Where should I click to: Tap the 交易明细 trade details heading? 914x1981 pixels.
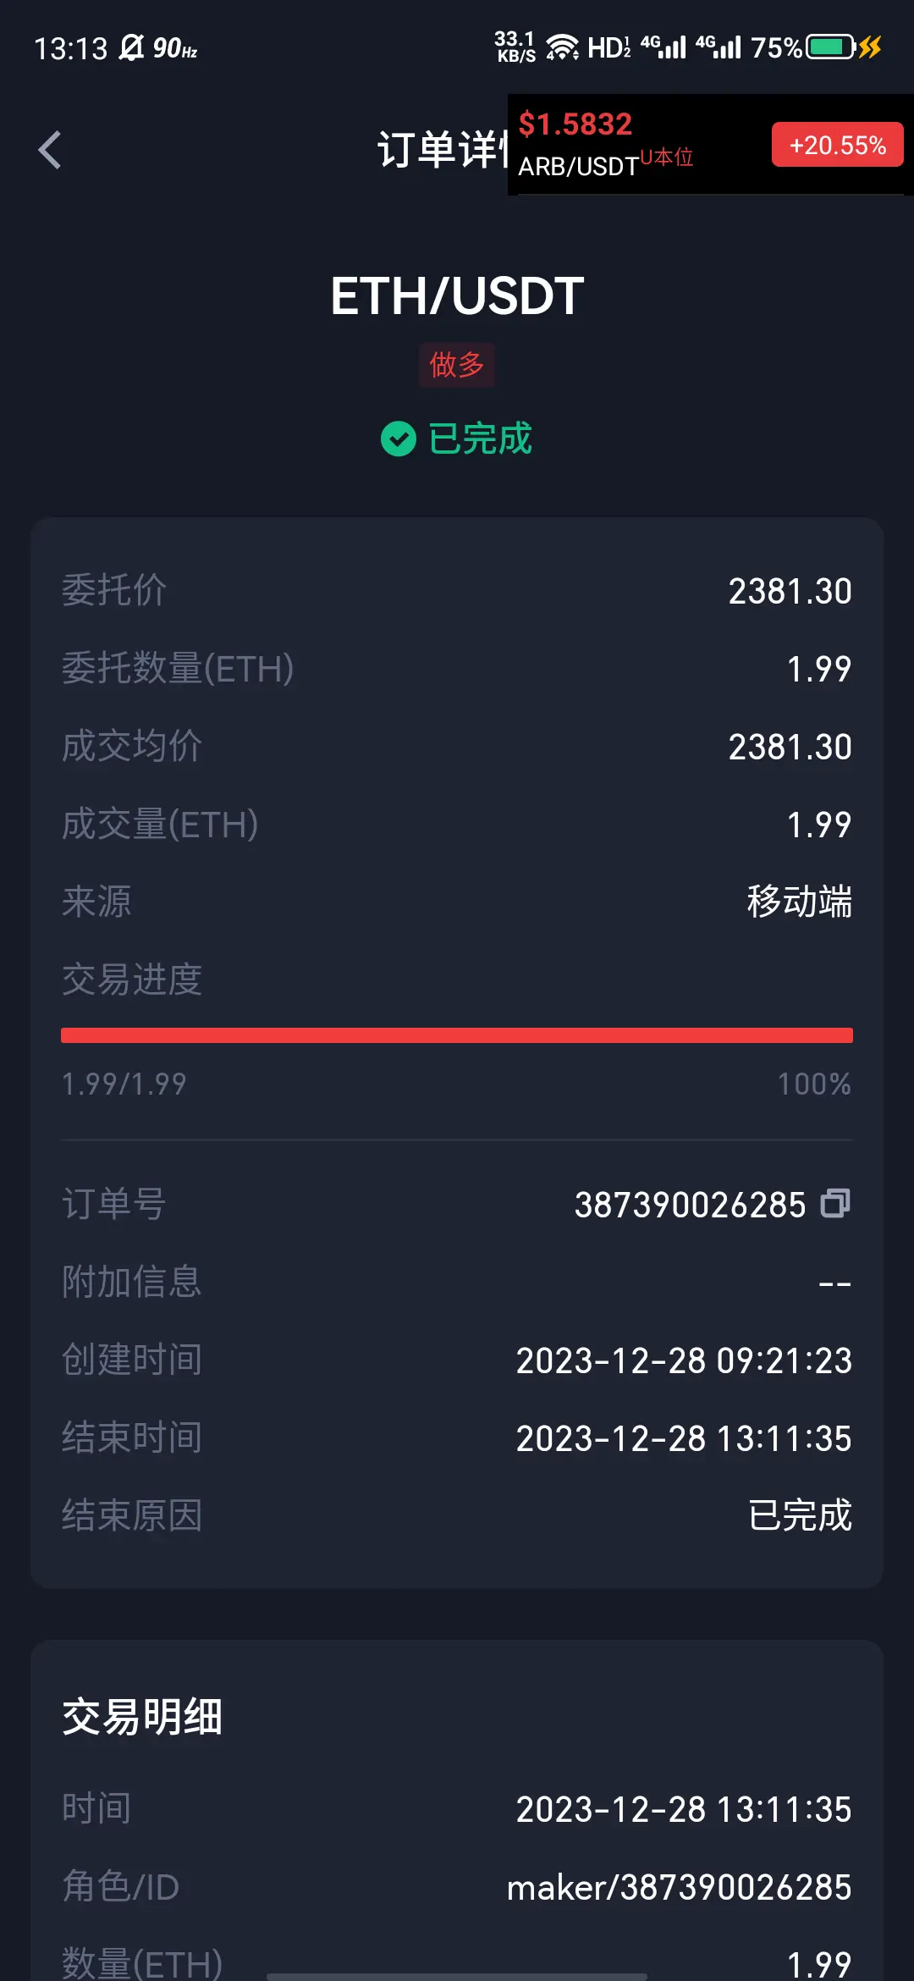(x=142, y=1717)
